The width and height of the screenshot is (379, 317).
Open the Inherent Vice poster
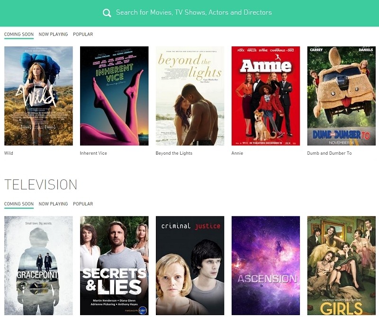114,96
